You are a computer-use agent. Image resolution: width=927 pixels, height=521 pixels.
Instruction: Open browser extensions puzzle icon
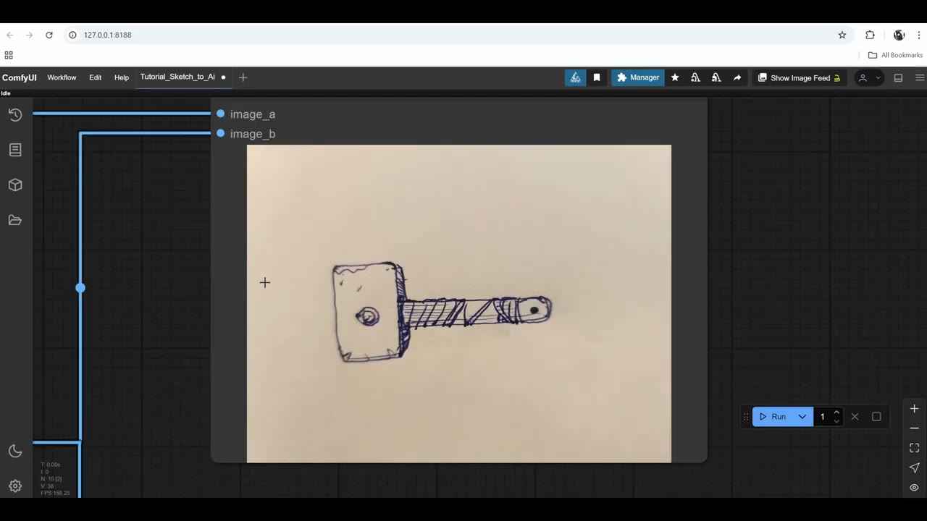tap(871, 35)
